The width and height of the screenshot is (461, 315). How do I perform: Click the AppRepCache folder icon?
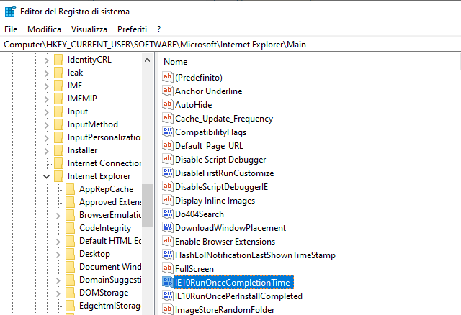tap(70, 189)
